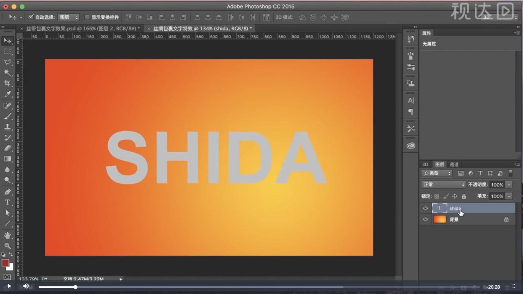Select the Crop tool
523x294 pixels.
(x=7, y=83)
